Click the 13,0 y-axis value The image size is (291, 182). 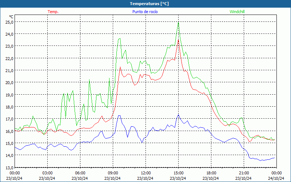[9, 168]
